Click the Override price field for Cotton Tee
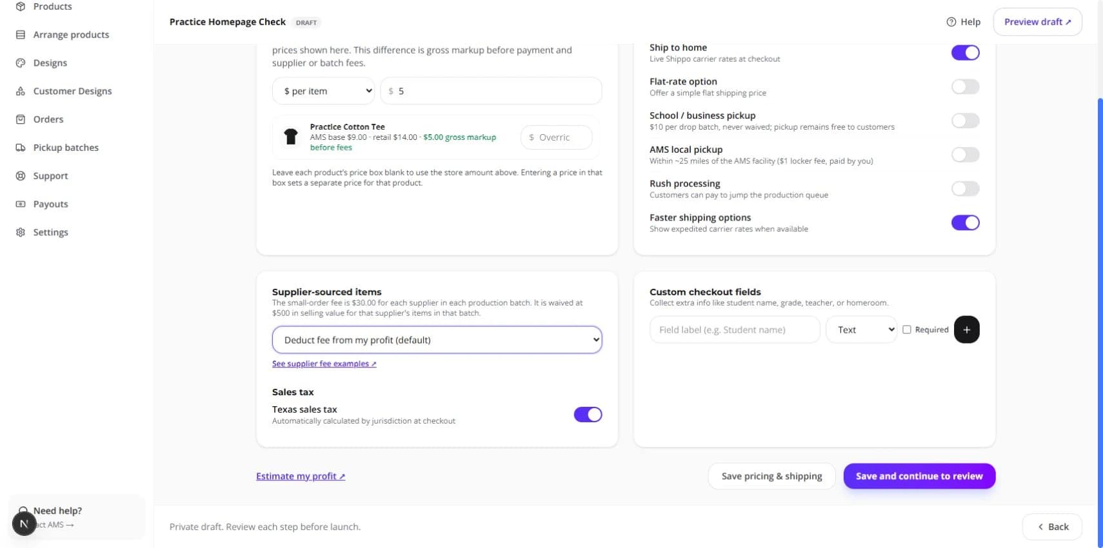 556,137
